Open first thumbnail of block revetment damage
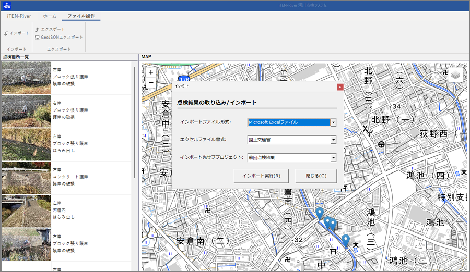This screenshot has width=470, height=272. click(x=27, y=78)
